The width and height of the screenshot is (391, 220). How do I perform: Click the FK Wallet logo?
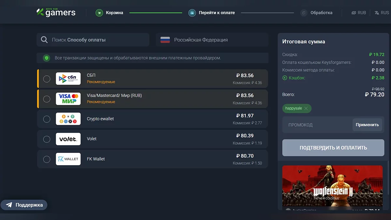[x=68, y=159]
